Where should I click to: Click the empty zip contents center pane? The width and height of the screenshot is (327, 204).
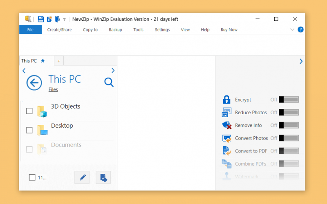(166, 123)
